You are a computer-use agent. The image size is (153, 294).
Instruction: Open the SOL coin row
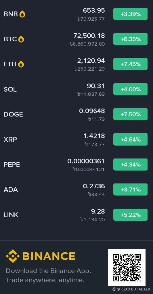click(76, 89)
